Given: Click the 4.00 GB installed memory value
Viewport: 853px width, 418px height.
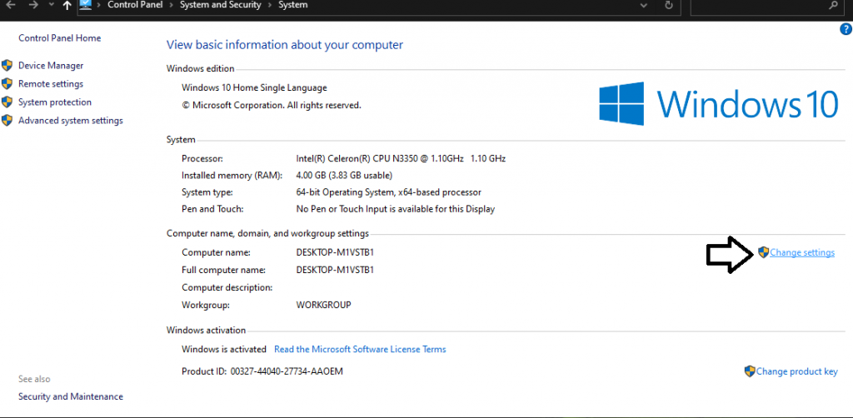Looking at the screenshot, I should pos(344,176).
